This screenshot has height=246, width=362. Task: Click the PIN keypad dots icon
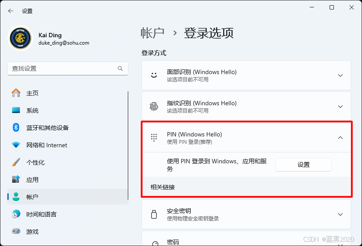click(x=154, y=138)
